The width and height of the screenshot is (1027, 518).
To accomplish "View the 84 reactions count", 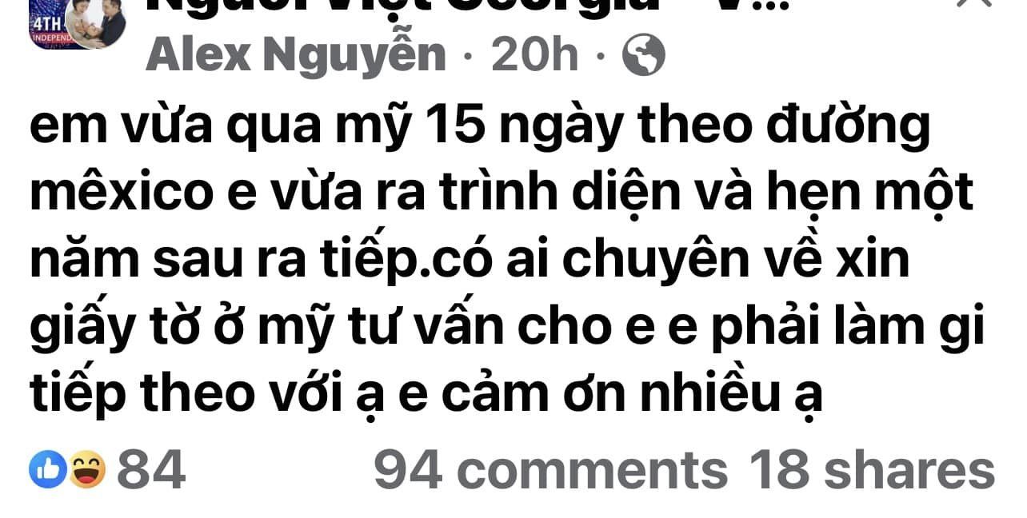I will click(x=151, y=469).
